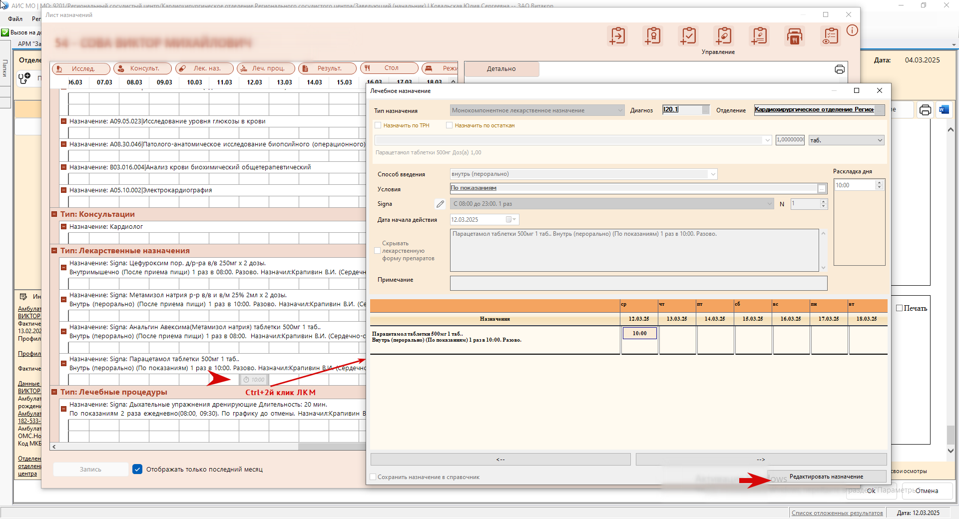Click the previous week <-- button
Image resolution: width=959 pixels, height=519 pixels.
click(500, 459)
